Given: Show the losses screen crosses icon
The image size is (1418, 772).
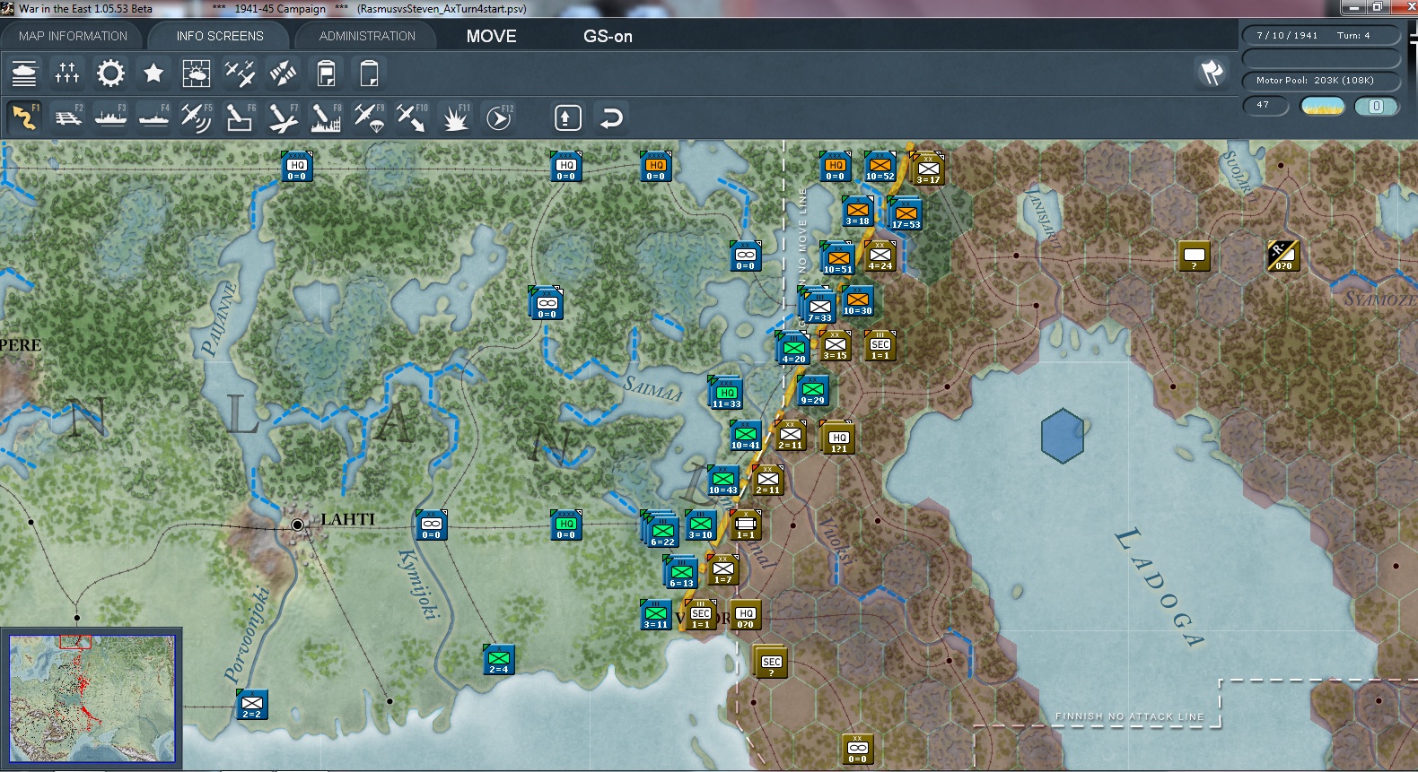Looking at the screenshot, I should (67, 73).
